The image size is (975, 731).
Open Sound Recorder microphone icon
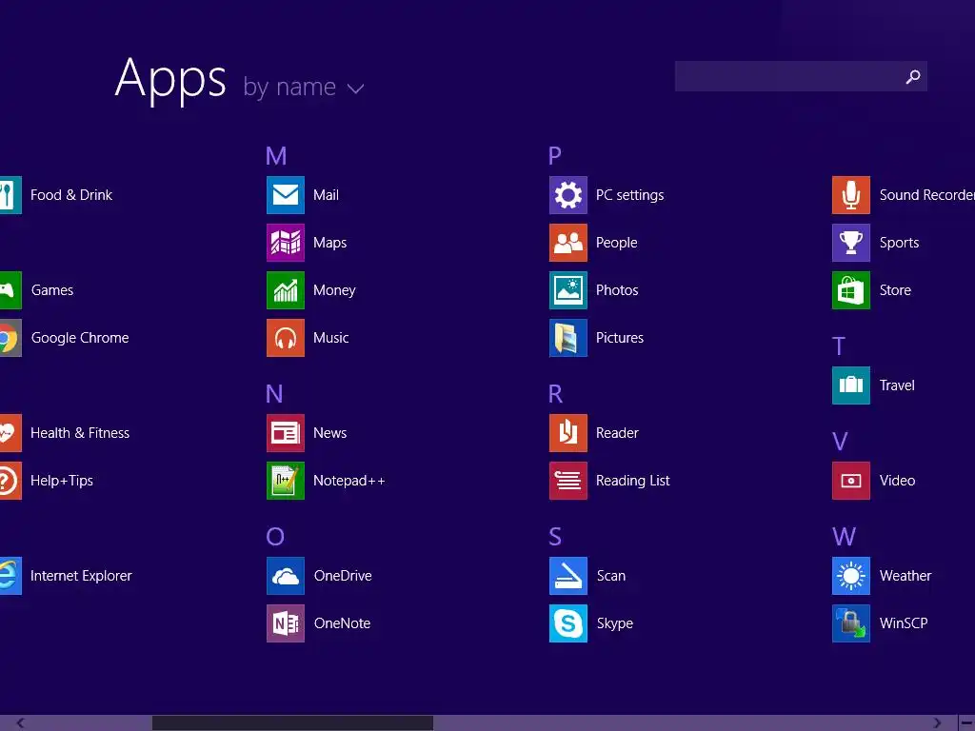[851, 194]
